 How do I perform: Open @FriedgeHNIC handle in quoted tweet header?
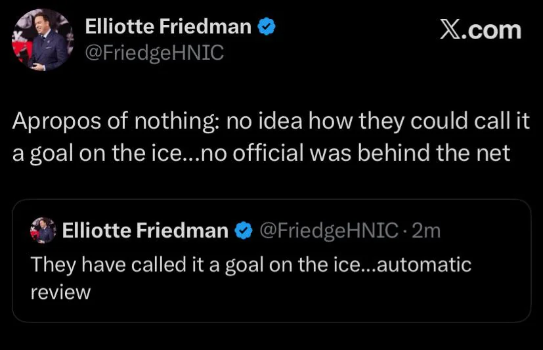pos(328,231)
